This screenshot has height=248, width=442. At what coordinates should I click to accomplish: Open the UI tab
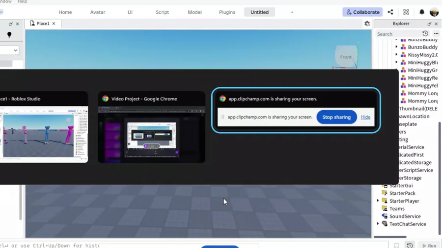pos(130,12)
